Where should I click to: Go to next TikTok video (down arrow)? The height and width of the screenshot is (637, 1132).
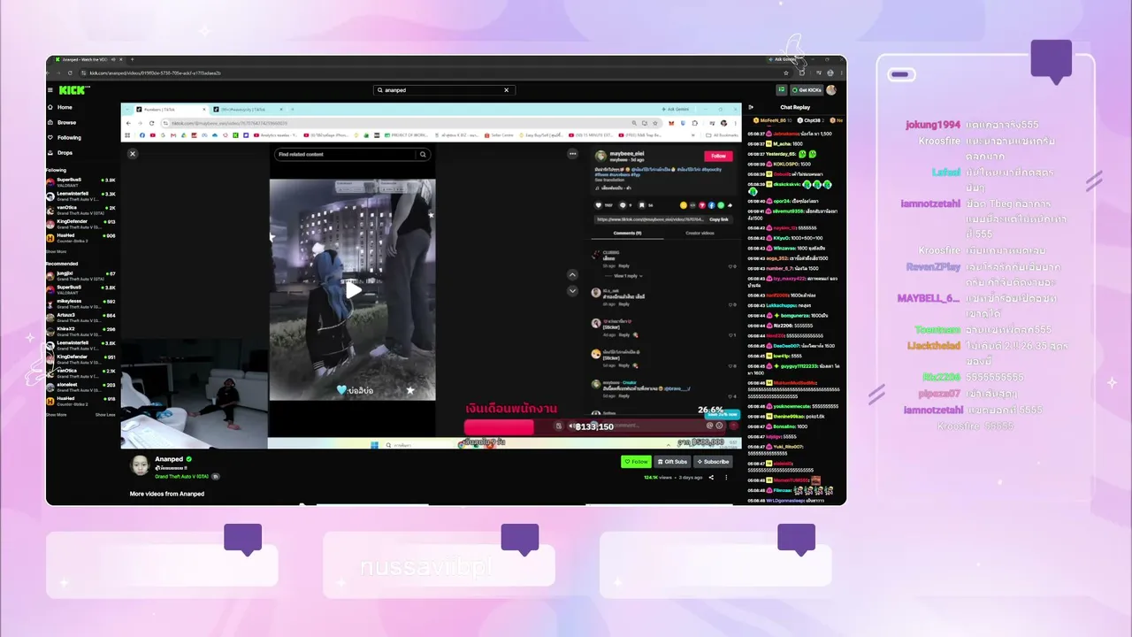(x=572, y=290)
